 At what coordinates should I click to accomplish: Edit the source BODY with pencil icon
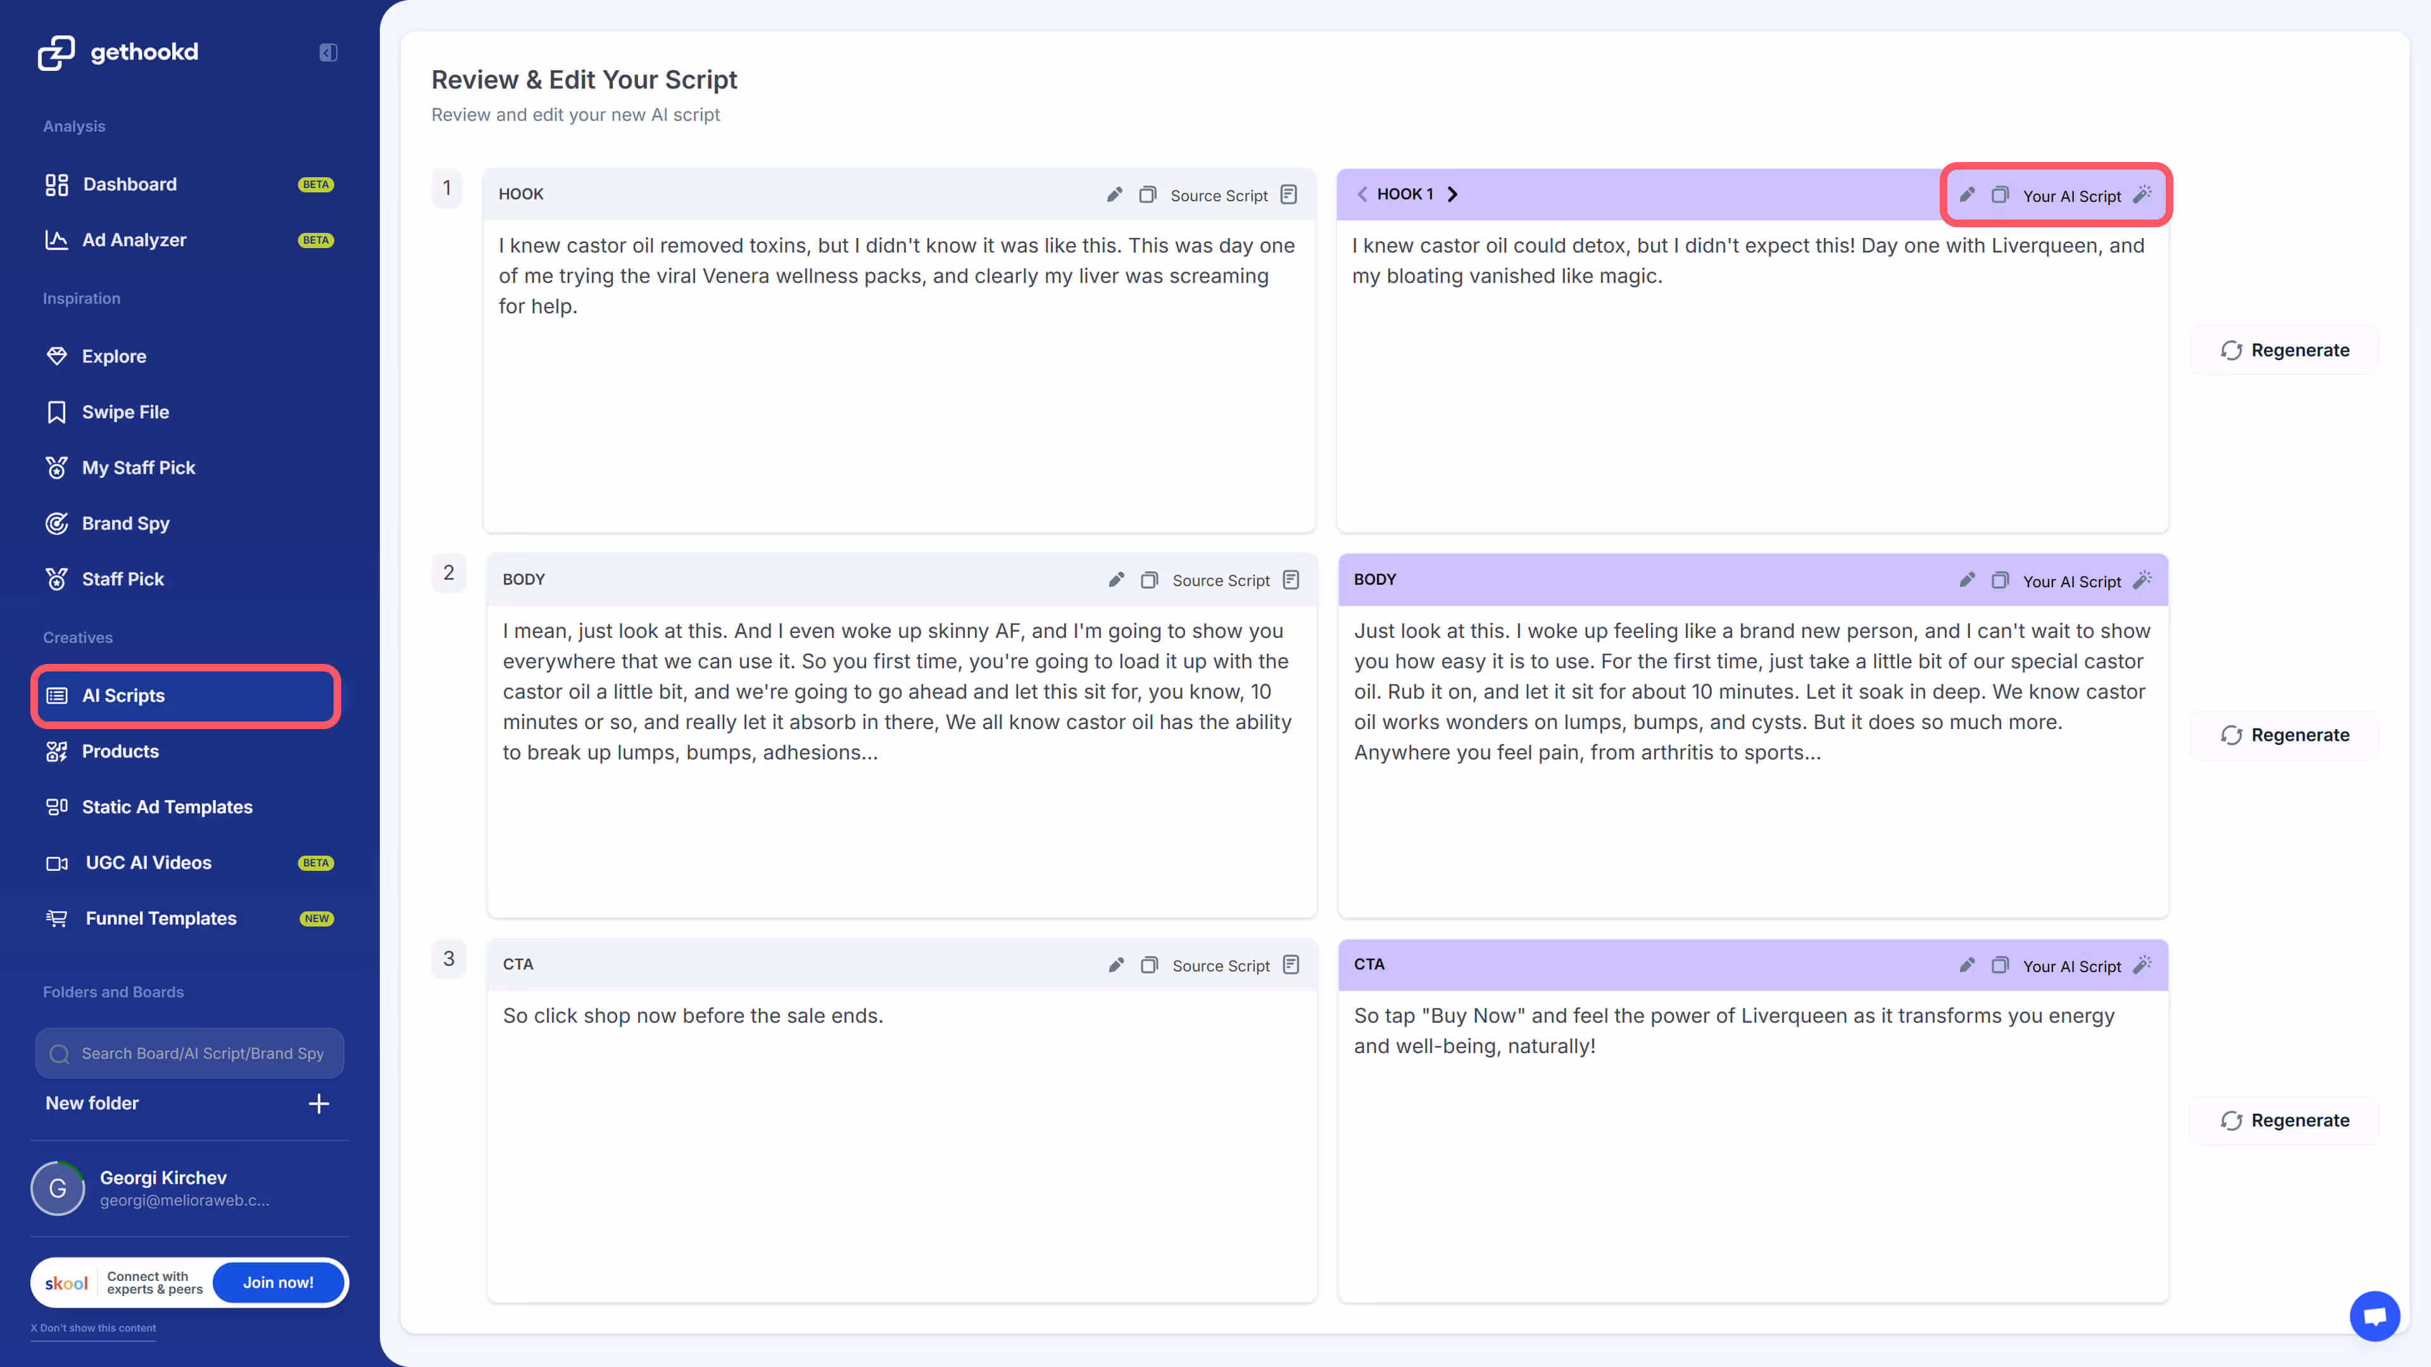click(x=1116, y=579)
